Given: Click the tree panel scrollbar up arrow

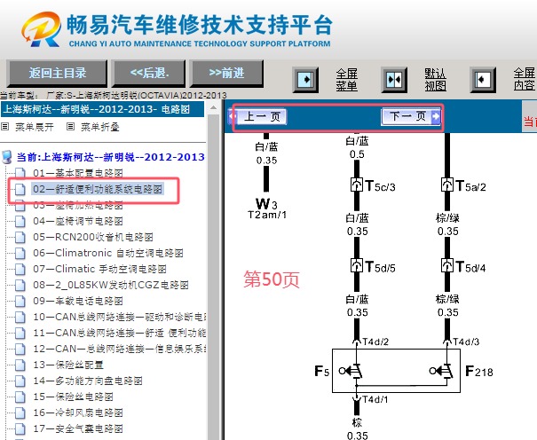Looking at the screenshot, I should point(213,107).
